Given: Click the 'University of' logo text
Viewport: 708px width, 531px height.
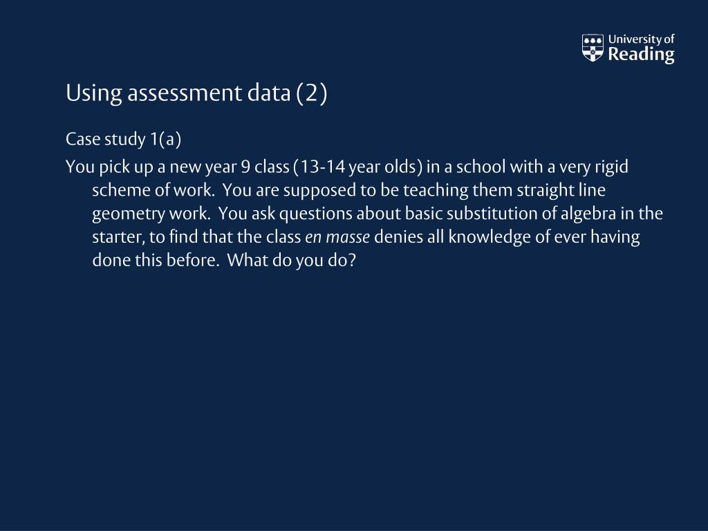Looking at the screenshot, I should click(641, 39).
